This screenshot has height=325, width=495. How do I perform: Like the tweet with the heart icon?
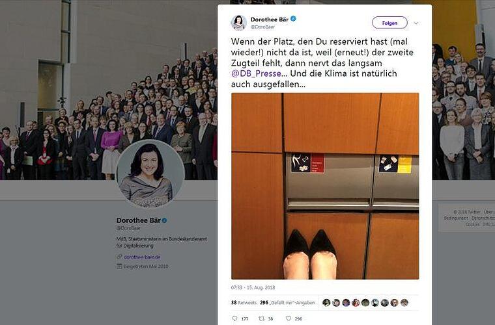289,318
